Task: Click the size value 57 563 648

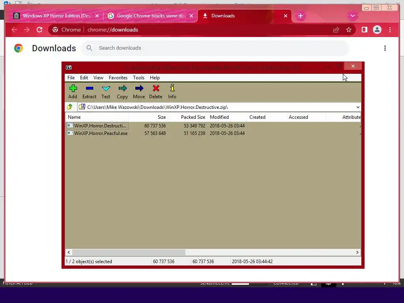Action: (155, 133)
